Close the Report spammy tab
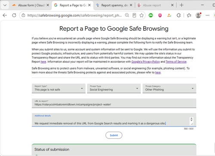The image size is (215, 156). tap(131, 5)
